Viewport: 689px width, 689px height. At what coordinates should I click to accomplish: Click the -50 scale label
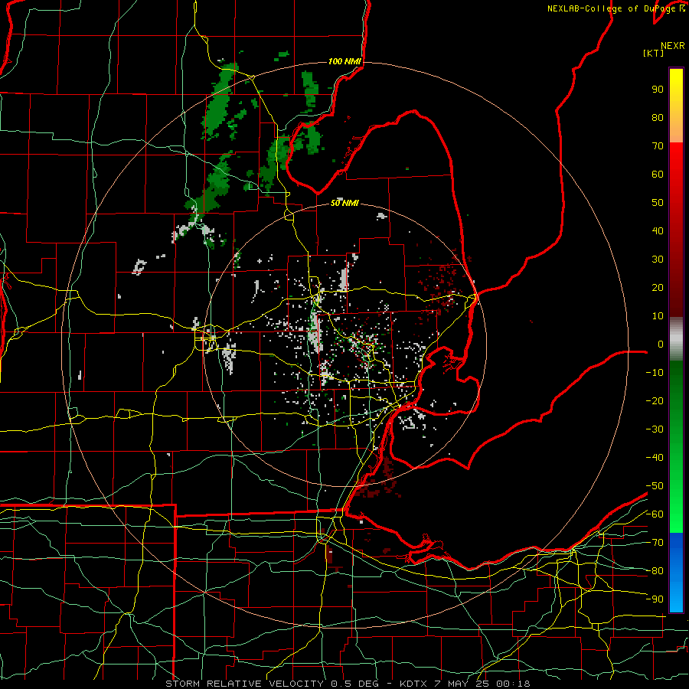coord(655,486)
